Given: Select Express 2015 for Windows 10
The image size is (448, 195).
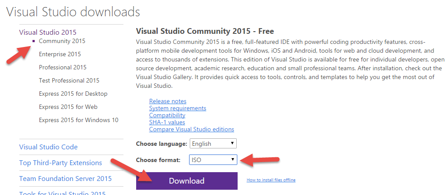Looking at the screenshot, I should (x=79, y=120).
